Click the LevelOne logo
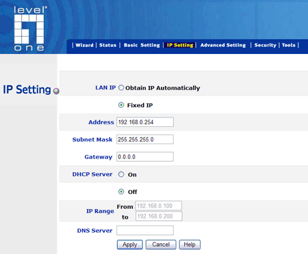Viewport: 308px width, 254px height. pyautogui.click(x=29, y=29)
